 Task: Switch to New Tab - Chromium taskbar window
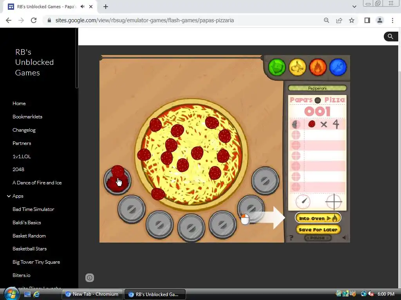pos(92,294)
